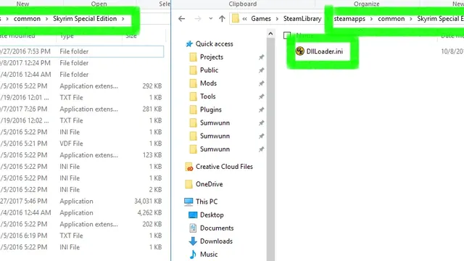This screenshot has width=464, height=261.
Task: Click the steamapps breadcrumb in right window
Action: (x=349, y=19)
